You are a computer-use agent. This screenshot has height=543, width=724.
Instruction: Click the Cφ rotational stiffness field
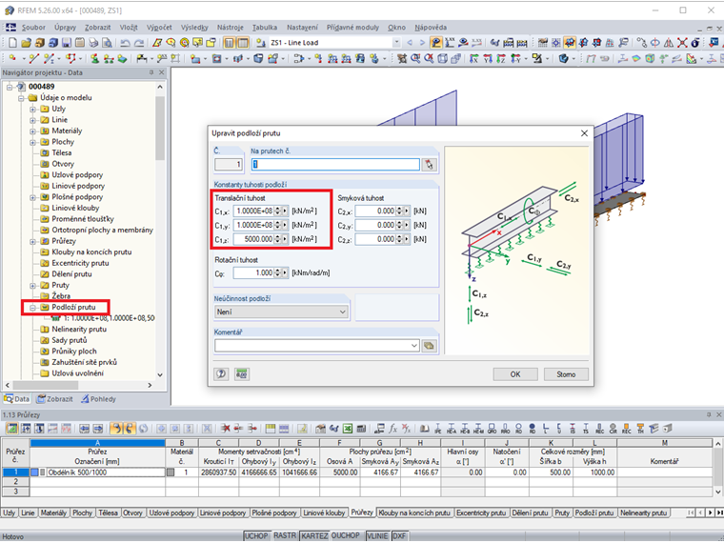click(253, 272)
